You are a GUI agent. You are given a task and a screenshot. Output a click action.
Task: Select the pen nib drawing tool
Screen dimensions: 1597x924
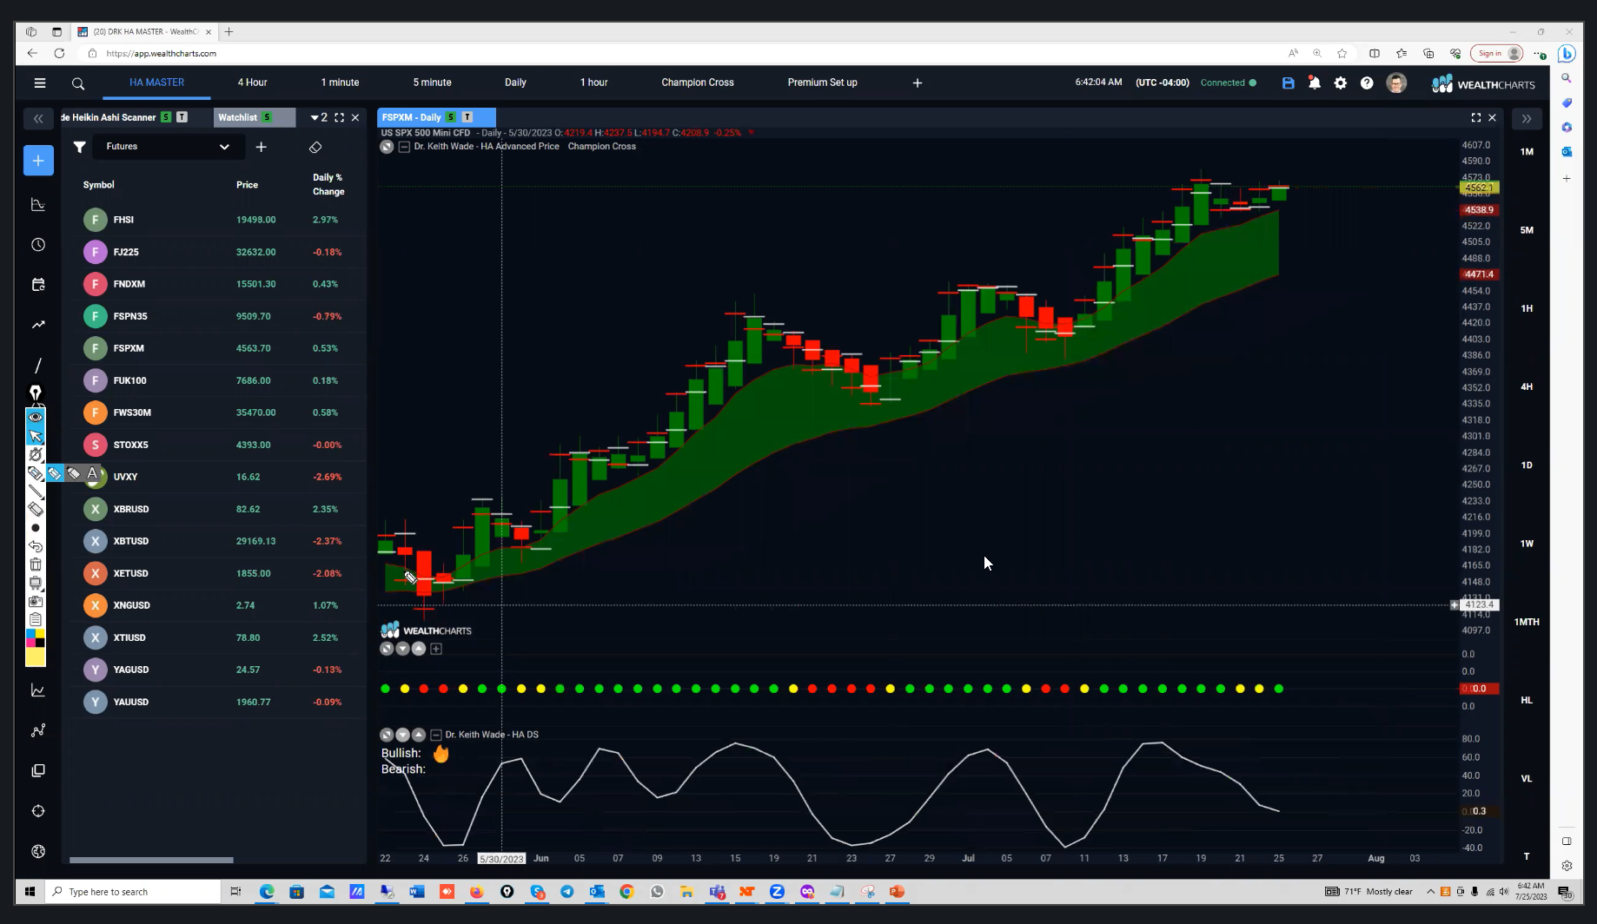[x=36, y=393]
